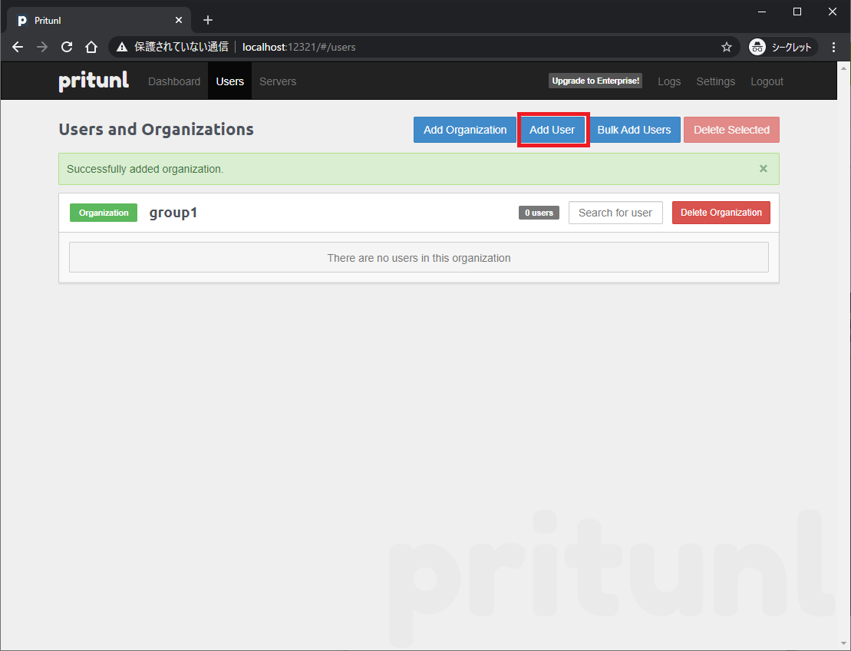Focus the Search for user field
The width and height of the screenshot is (851, 651).
click(615, 213)
